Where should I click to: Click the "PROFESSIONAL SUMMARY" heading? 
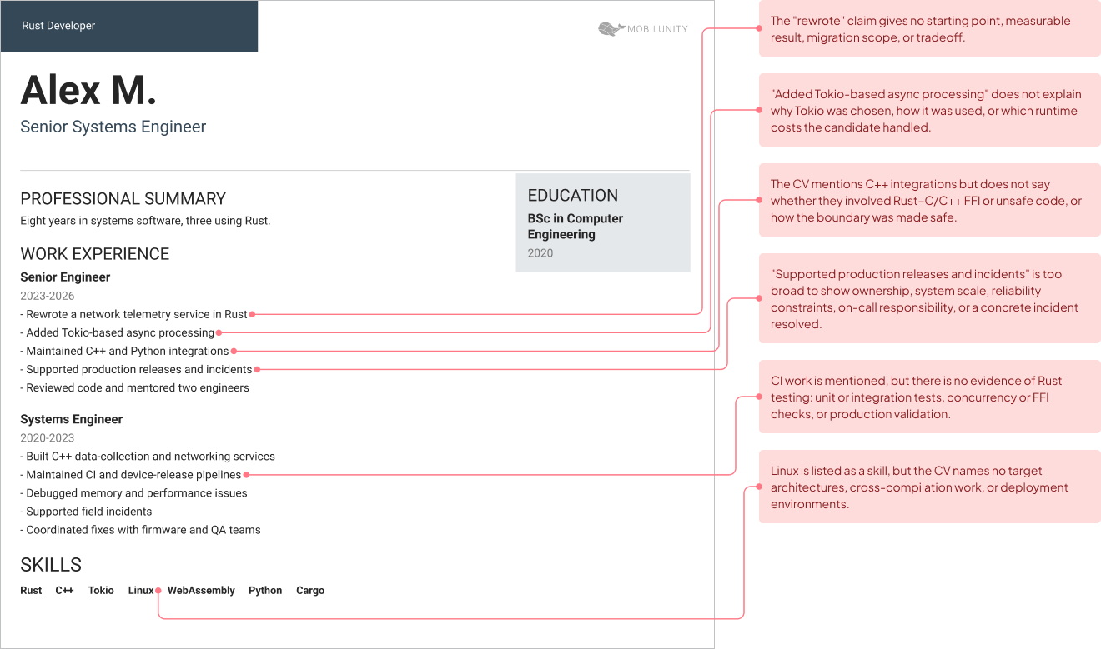click(x=123, y=198)
